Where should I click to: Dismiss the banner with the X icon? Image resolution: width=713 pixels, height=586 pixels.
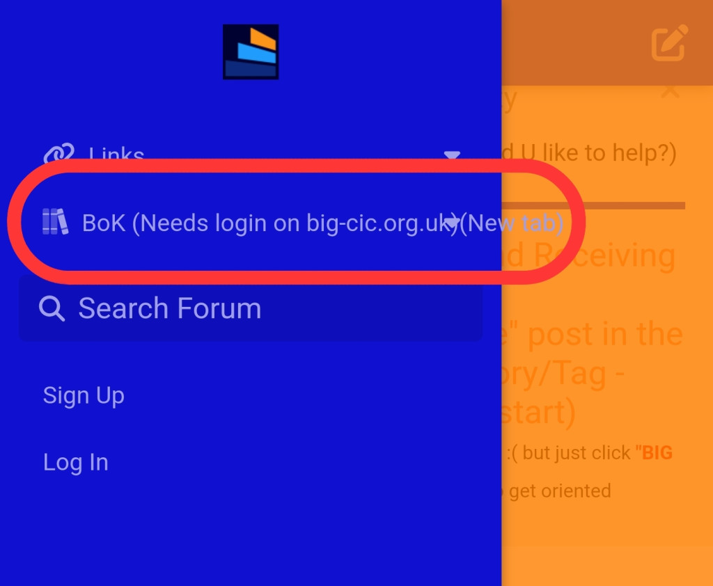pos(671,90)
